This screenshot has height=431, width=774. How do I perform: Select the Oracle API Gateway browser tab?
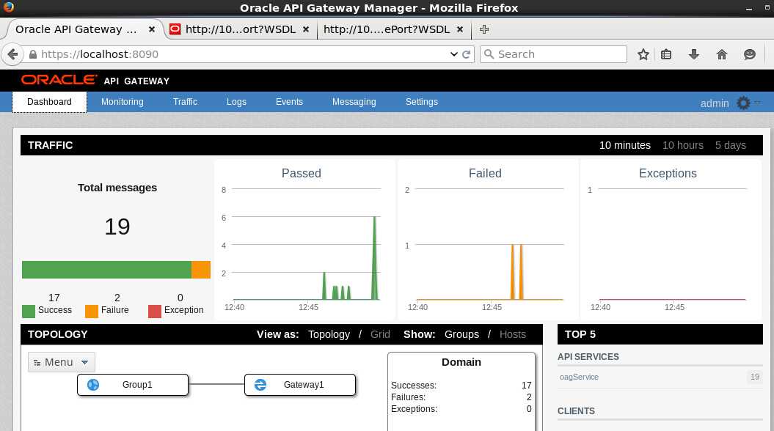click(76, 29)
